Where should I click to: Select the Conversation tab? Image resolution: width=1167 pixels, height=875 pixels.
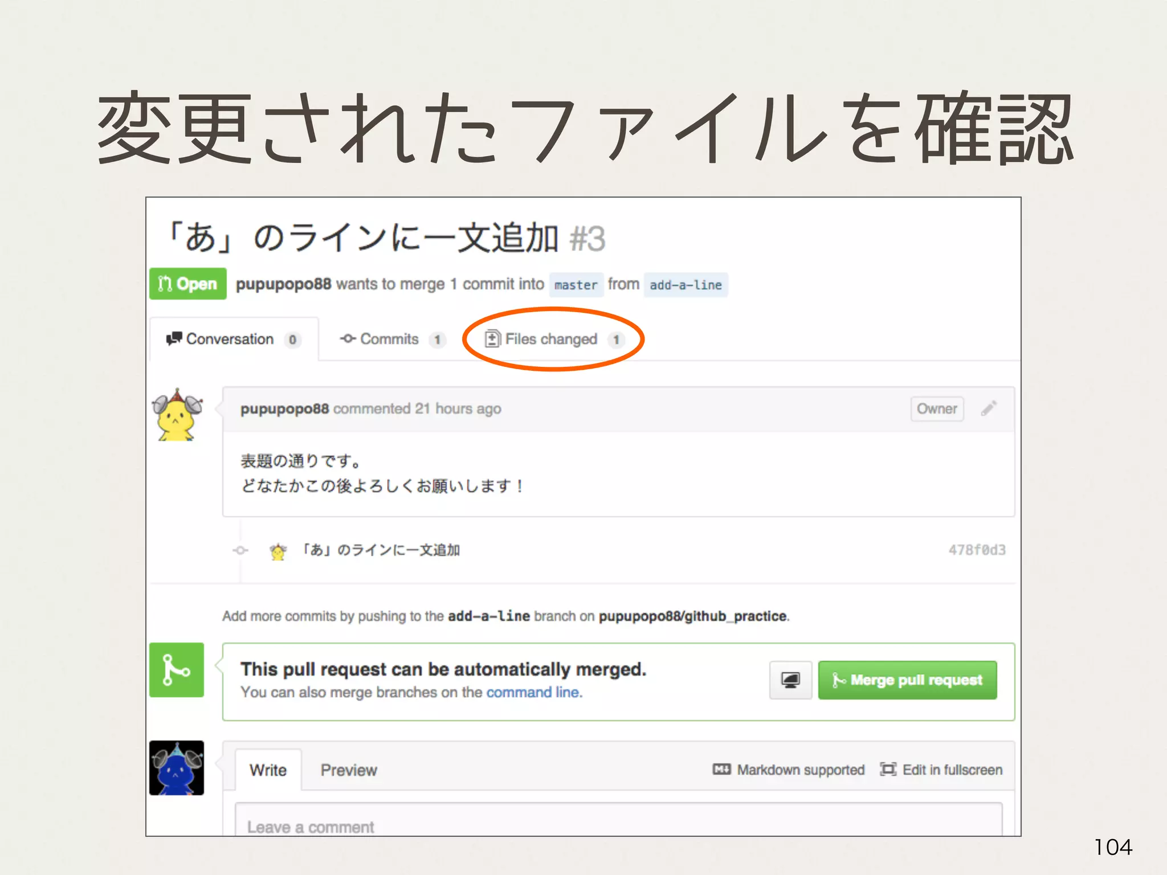(230, 340)
